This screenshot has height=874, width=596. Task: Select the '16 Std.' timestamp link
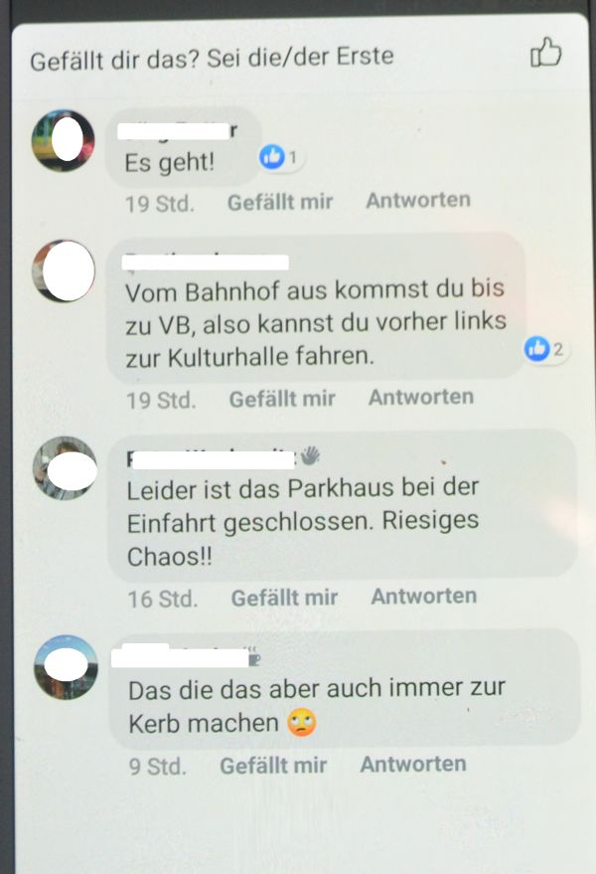(x=163, y=600)
